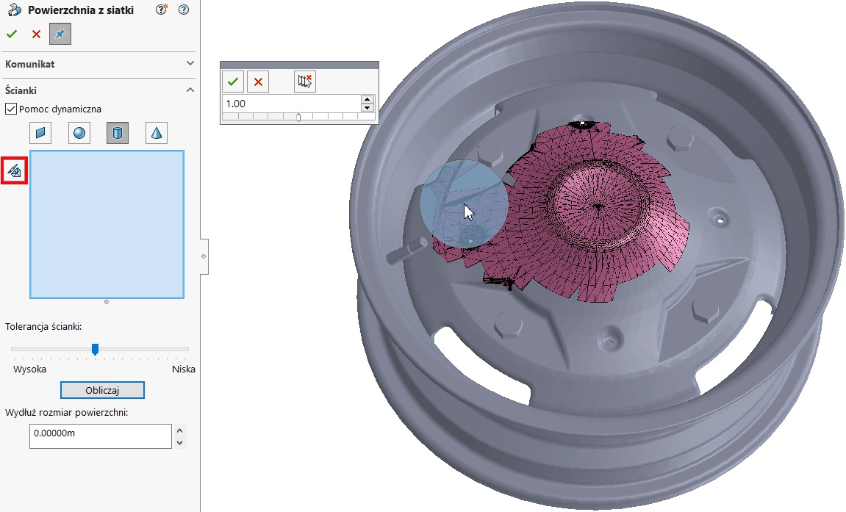This screenshot has height=512, width=846.
Task: Accept paint selection with green checkmark
Action: point(233,82)
